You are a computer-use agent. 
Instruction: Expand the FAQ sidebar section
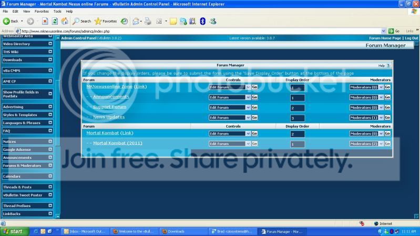pos(50,131)
